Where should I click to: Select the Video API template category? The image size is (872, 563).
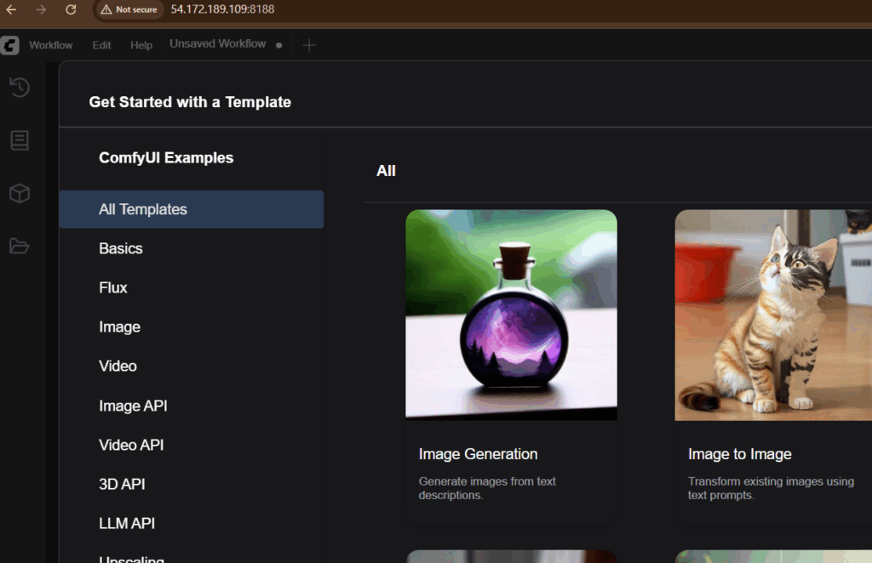coord(192,446)
